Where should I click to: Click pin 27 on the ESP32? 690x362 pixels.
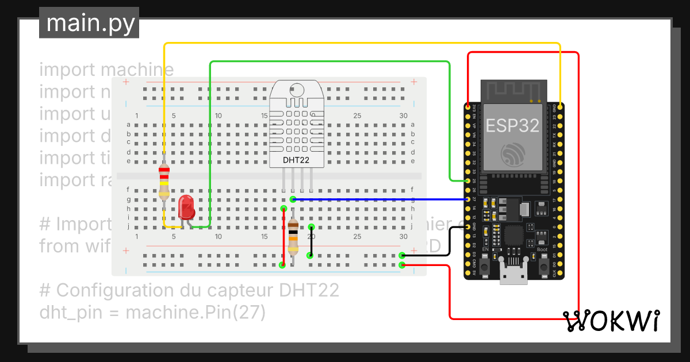pyautogui.click(x=469, y=199)
